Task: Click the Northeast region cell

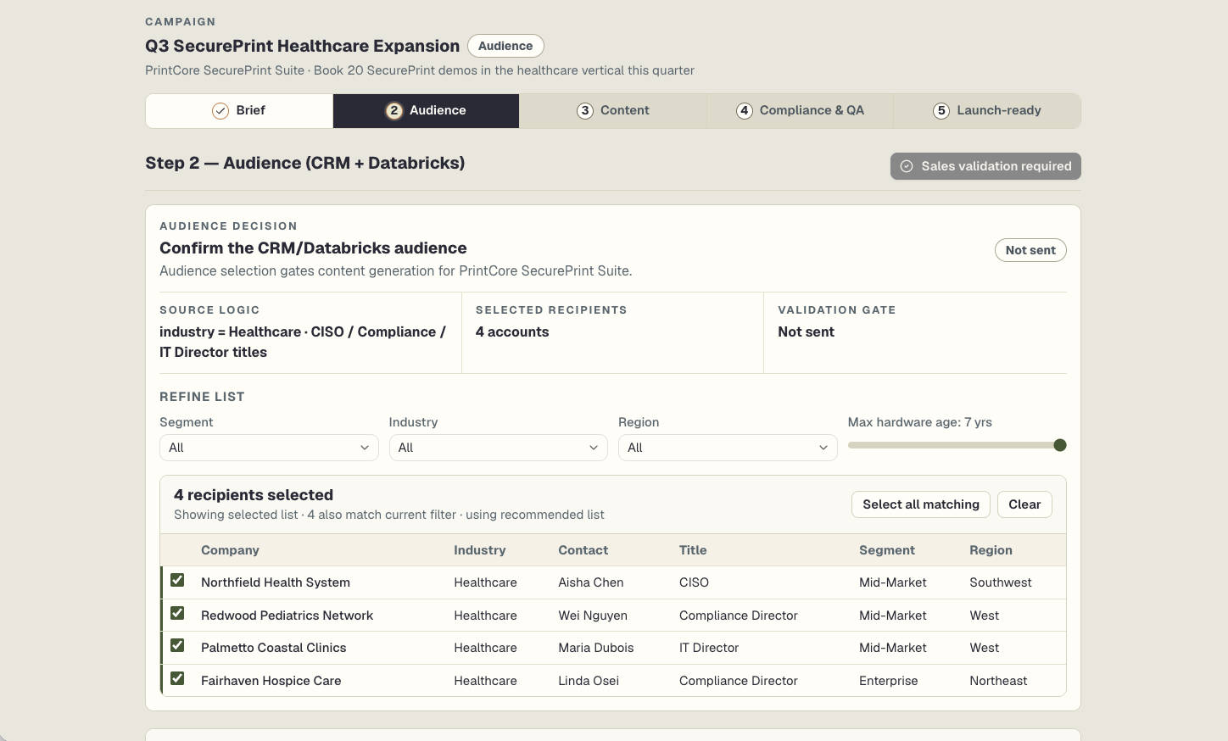Action: [998, 681]
